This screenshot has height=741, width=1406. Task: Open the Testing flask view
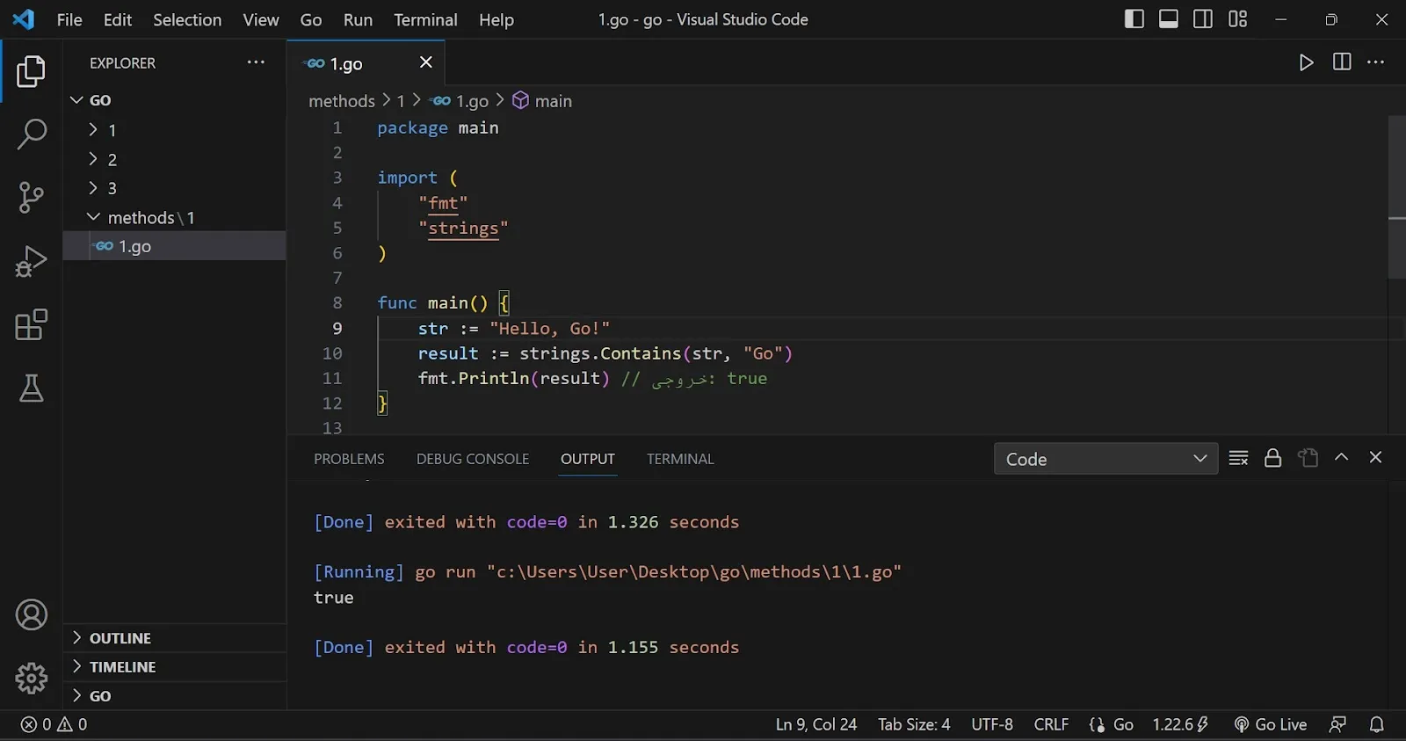tap(31, 388)
